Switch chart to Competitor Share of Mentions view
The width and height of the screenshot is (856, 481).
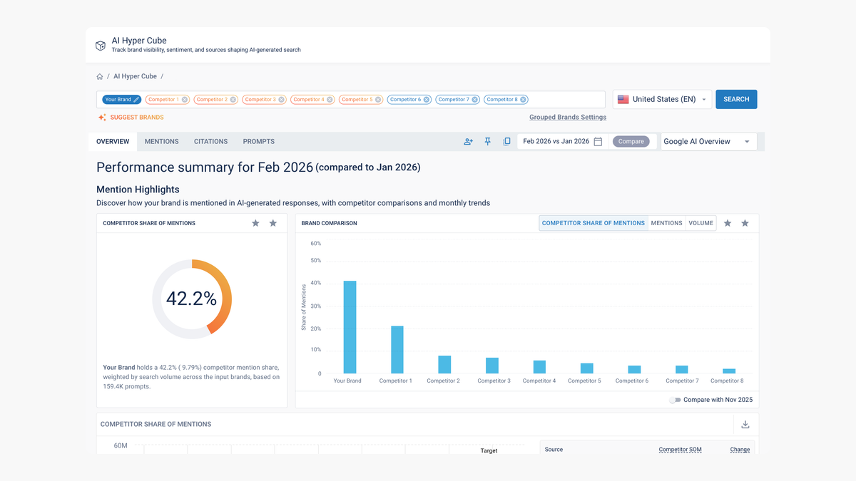(x=593, y=223)
